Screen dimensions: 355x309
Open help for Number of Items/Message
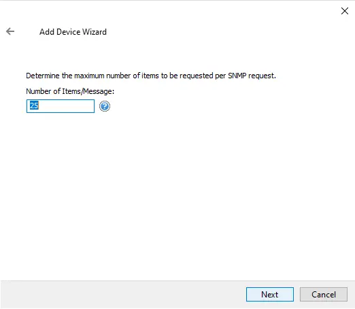tap(105, 106)
